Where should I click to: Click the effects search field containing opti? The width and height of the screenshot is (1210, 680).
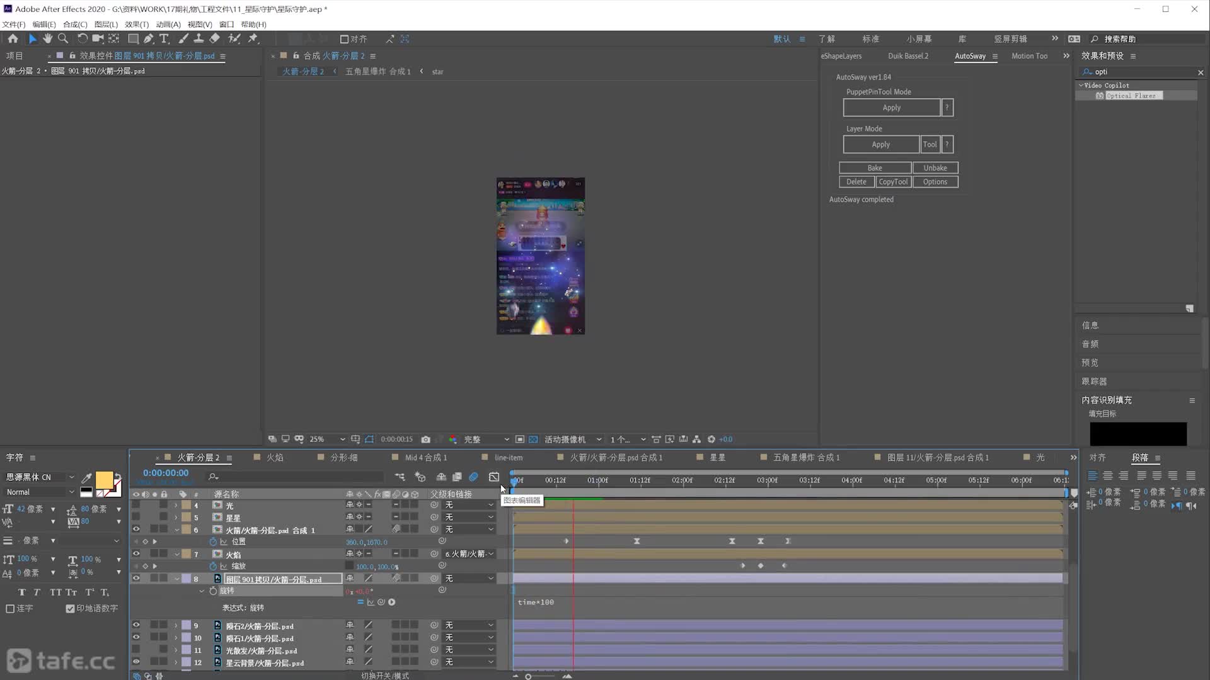pos(1141,72)
